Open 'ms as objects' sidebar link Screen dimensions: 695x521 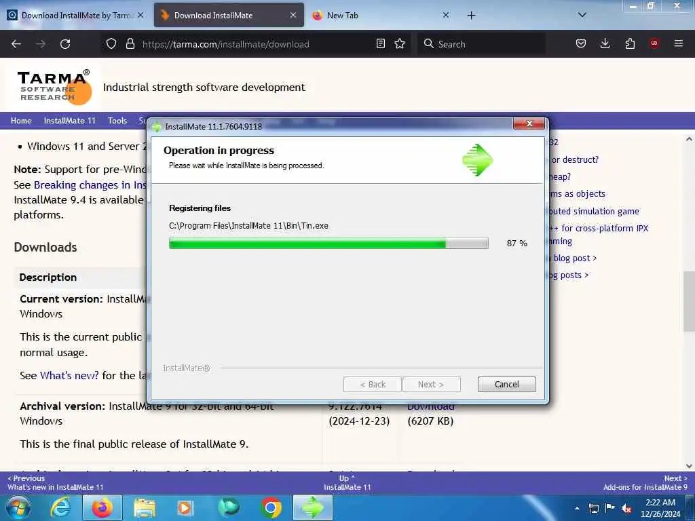coord(578,193)
